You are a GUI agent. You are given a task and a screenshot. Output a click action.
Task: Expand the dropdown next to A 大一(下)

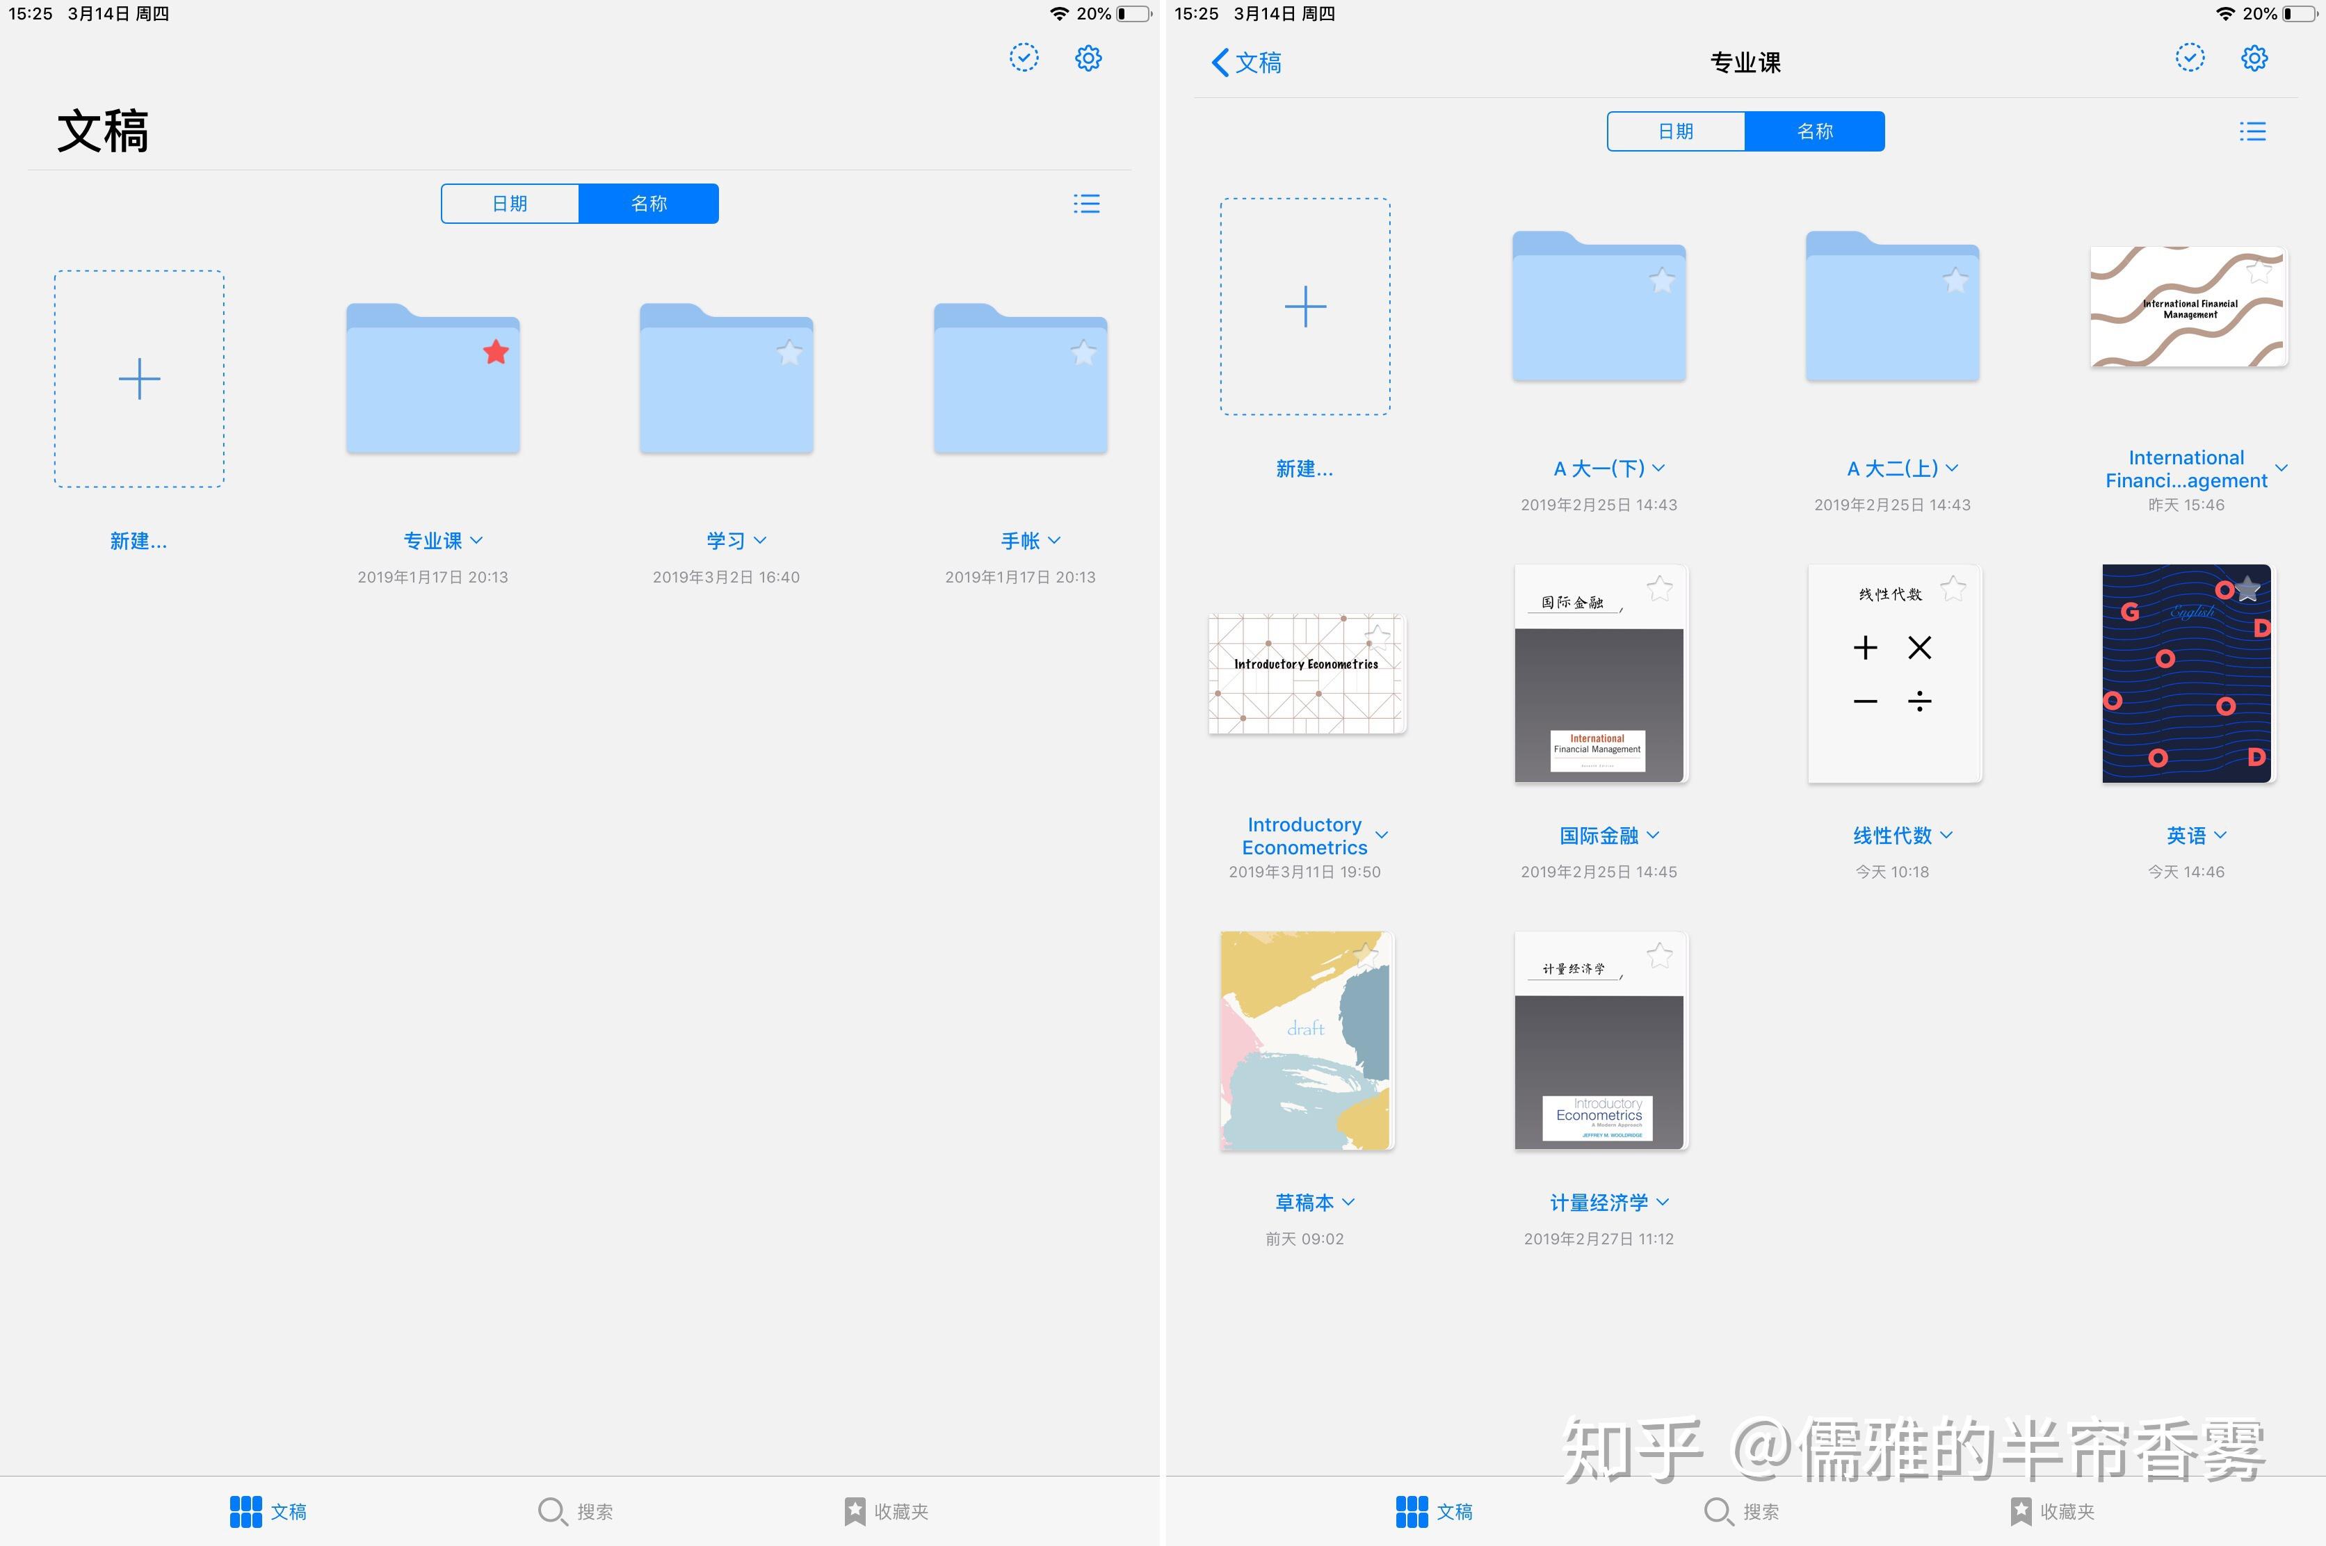pyautogui.click(x=1659, y=467)
